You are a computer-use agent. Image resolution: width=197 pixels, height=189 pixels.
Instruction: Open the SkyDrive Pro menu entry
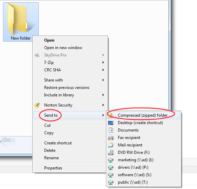[x=70, y=55]
